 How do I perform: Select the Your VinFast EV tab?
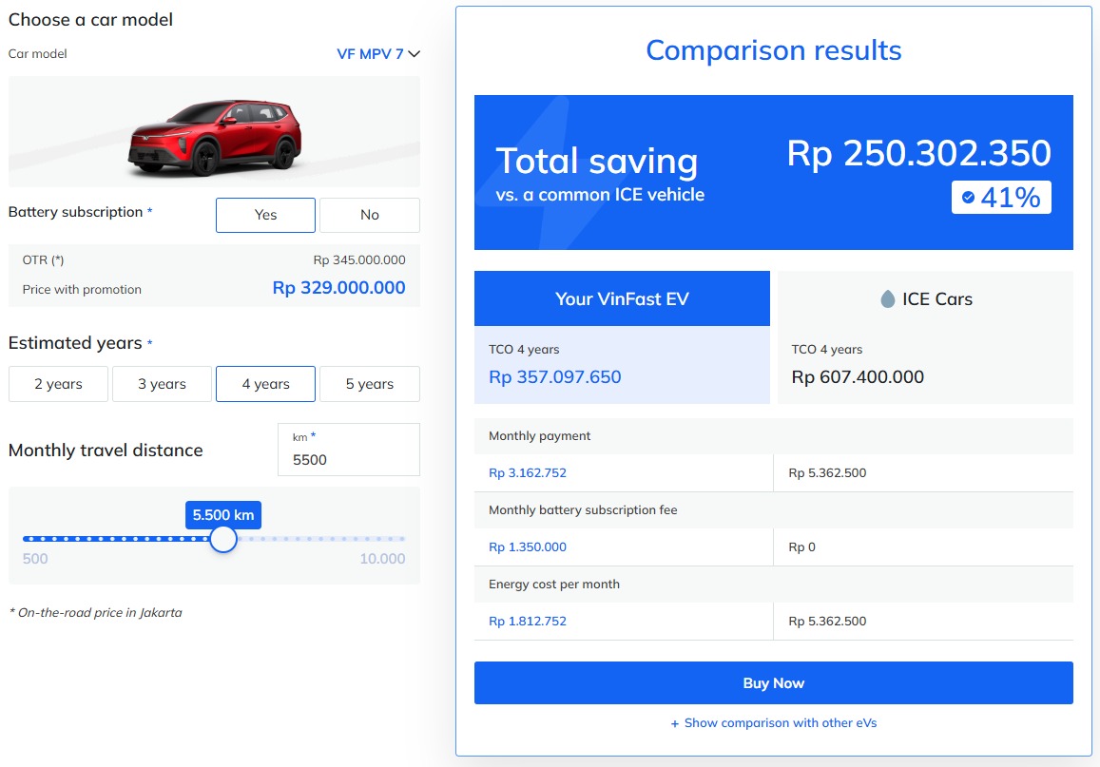622,298
